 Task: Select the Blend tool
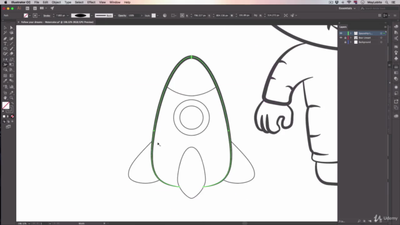click(11, 81)
